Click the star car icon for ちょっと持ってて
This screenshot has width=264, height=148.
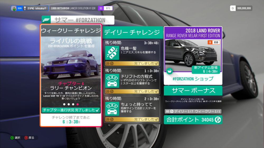113,109
